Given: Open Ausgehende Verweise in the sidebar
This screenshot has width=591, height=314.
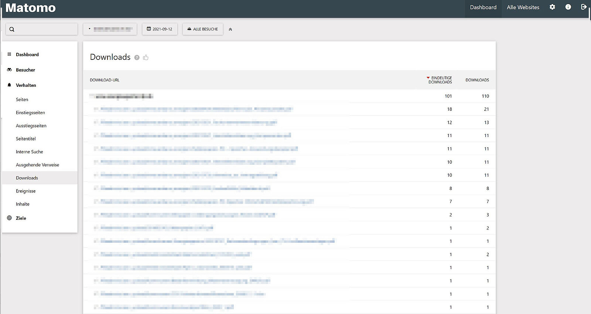Looking at the screenshot, I should pos(37,165).
